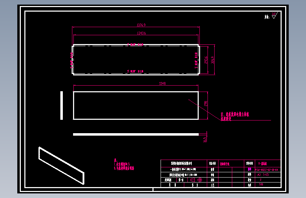
Task: Click the first-angle projection symbol in title block
Action: coord(196,180)
